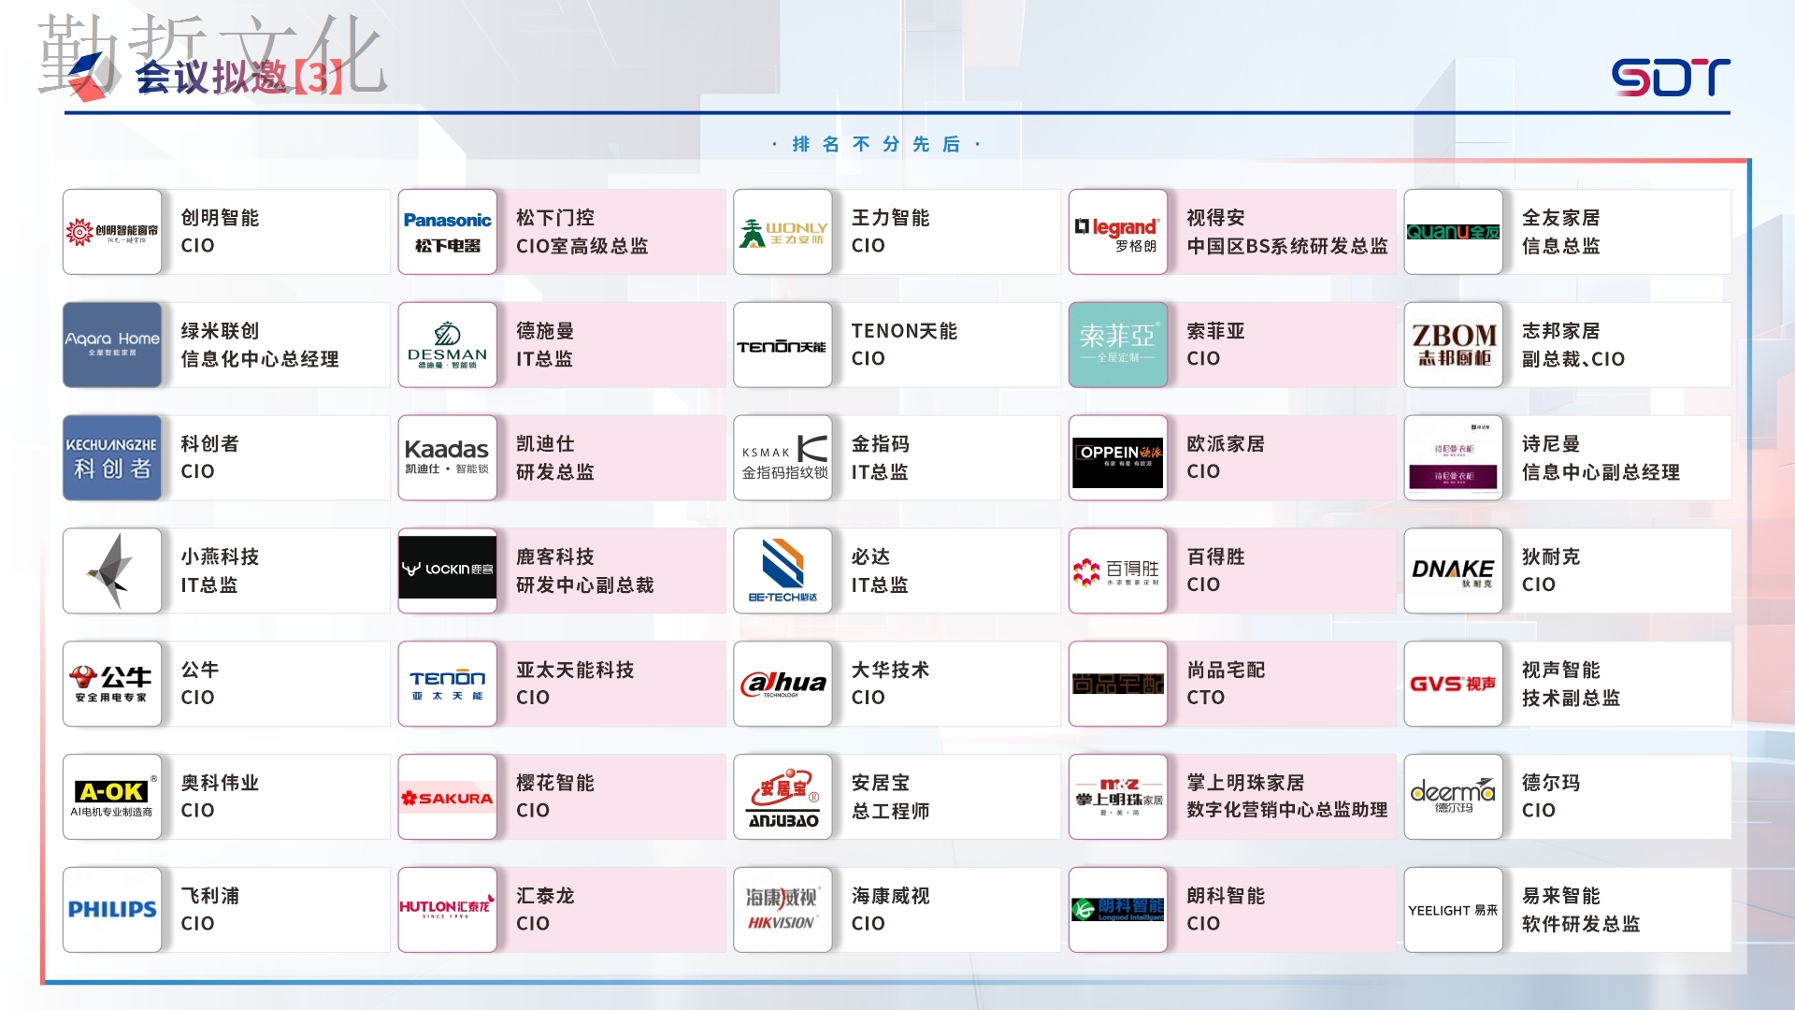Click the 尚品宅配 logo
Screen dimensions: 1795x1010
coord(1118,684)
